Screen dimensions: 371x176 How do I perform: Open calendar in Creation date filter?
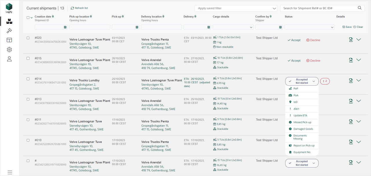(65, 27)
